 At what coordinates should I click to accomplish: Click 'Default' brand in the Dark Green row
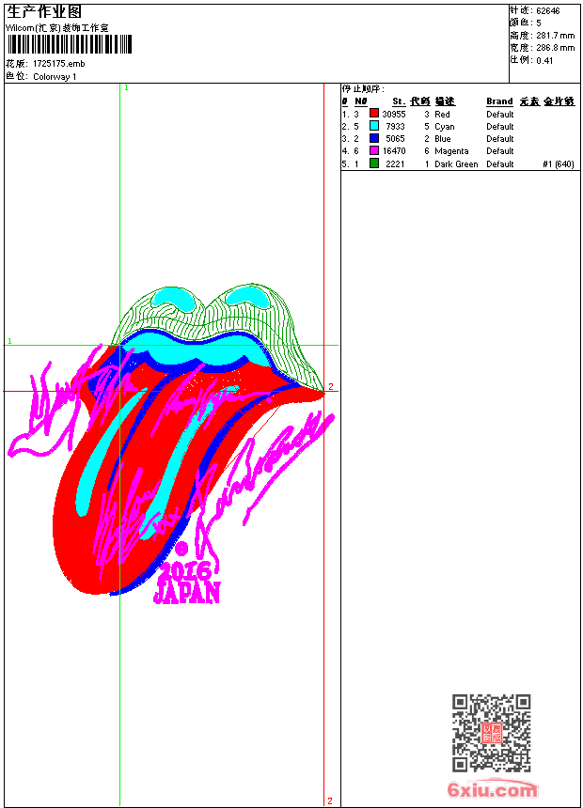tap(500, 164)
